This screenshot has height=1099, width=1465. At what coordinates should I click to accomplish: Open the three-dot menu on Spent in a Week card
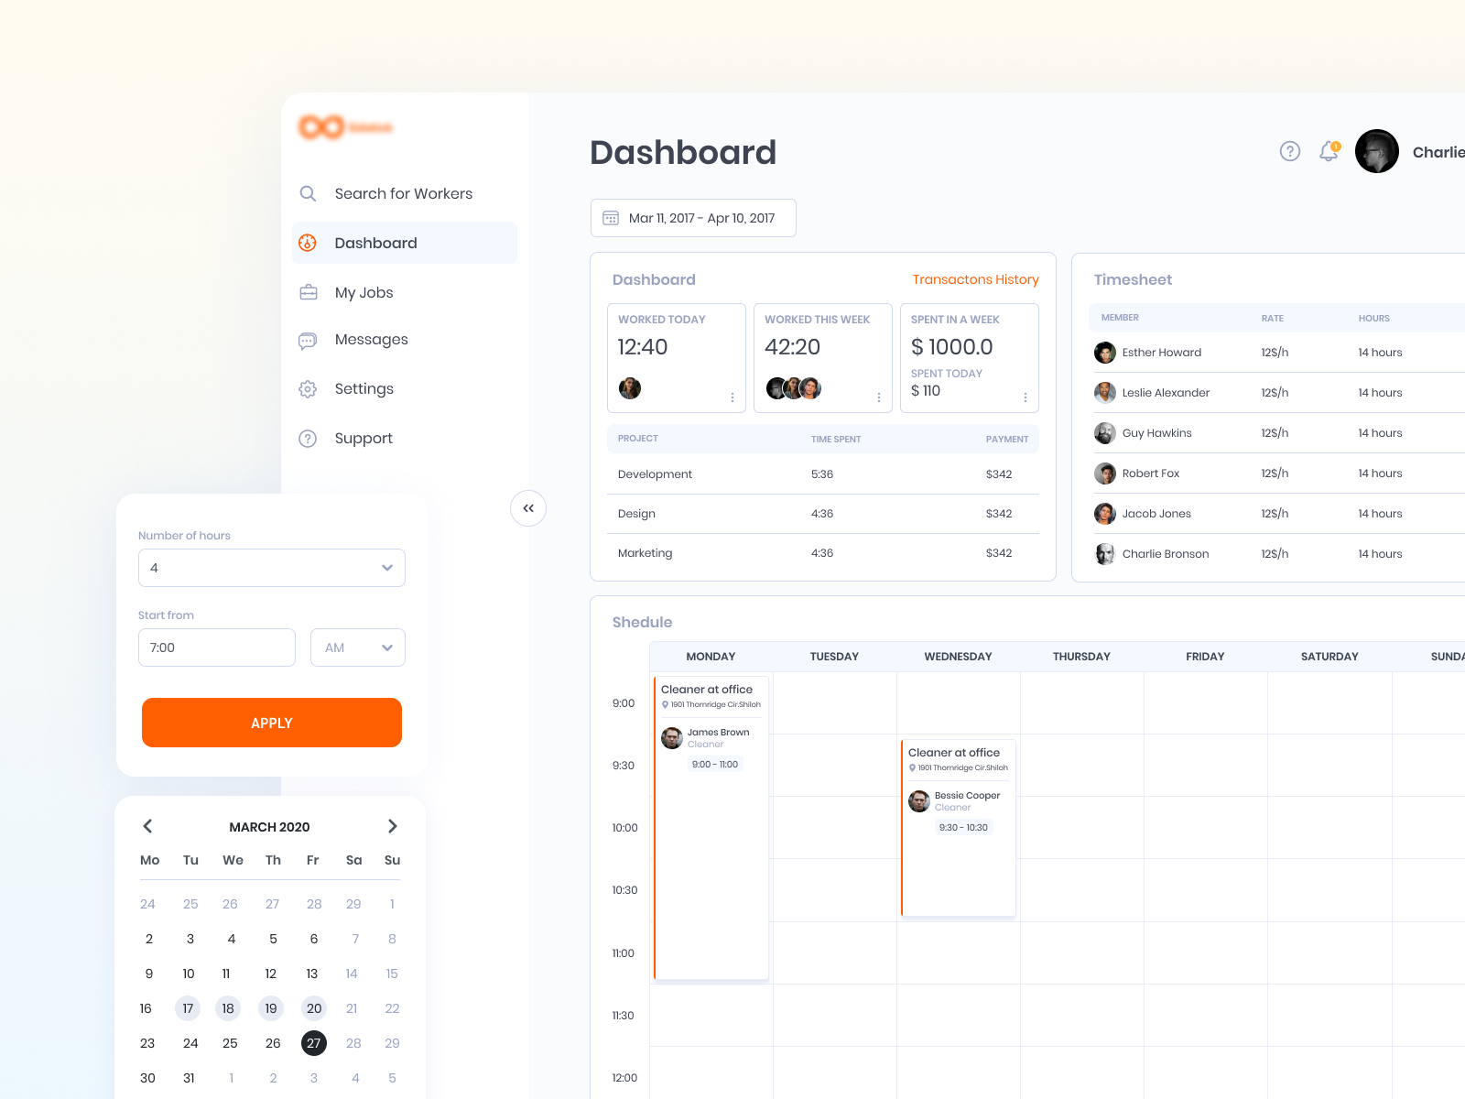point(1025,397)
